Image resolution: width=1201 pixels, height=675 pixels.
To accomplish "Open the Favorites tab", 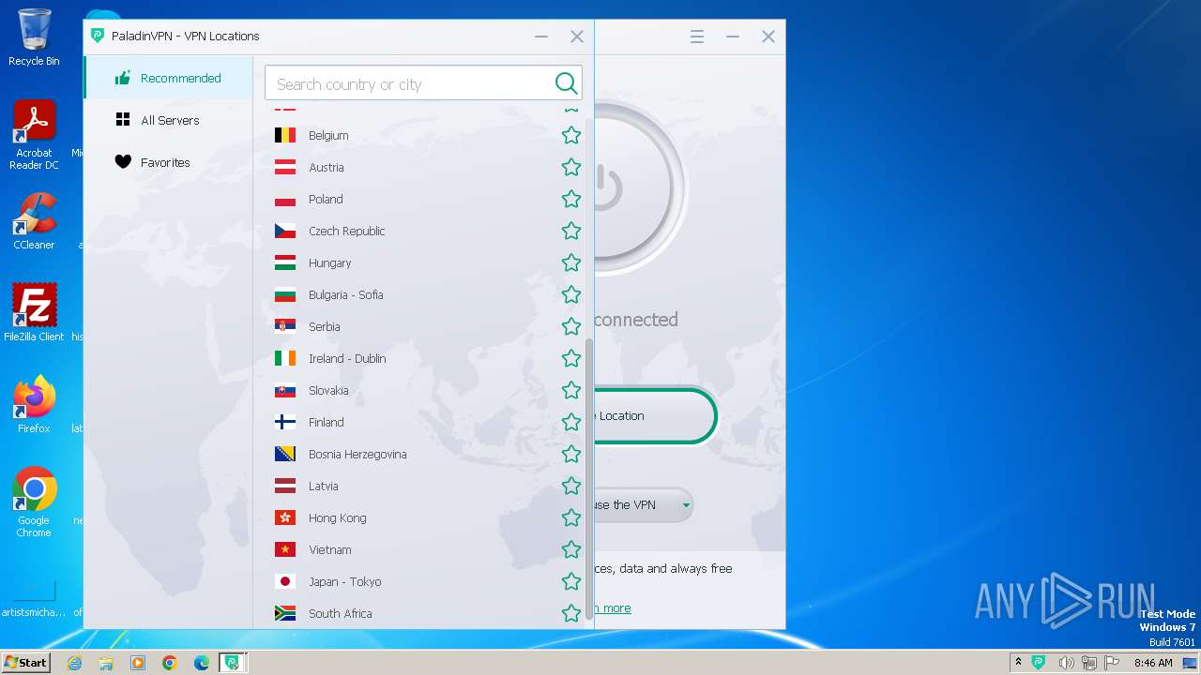I will (x=169, y=162).
